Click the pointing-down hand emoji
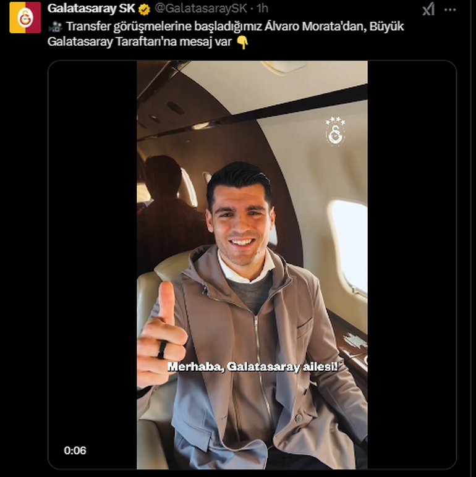 click(242, 42)
